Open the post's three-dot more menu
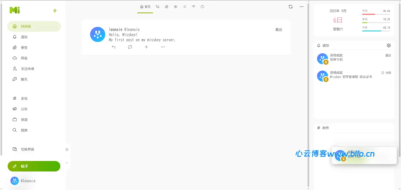The height and width of the screenshot is (190, 401). click(x=163, y=47)
